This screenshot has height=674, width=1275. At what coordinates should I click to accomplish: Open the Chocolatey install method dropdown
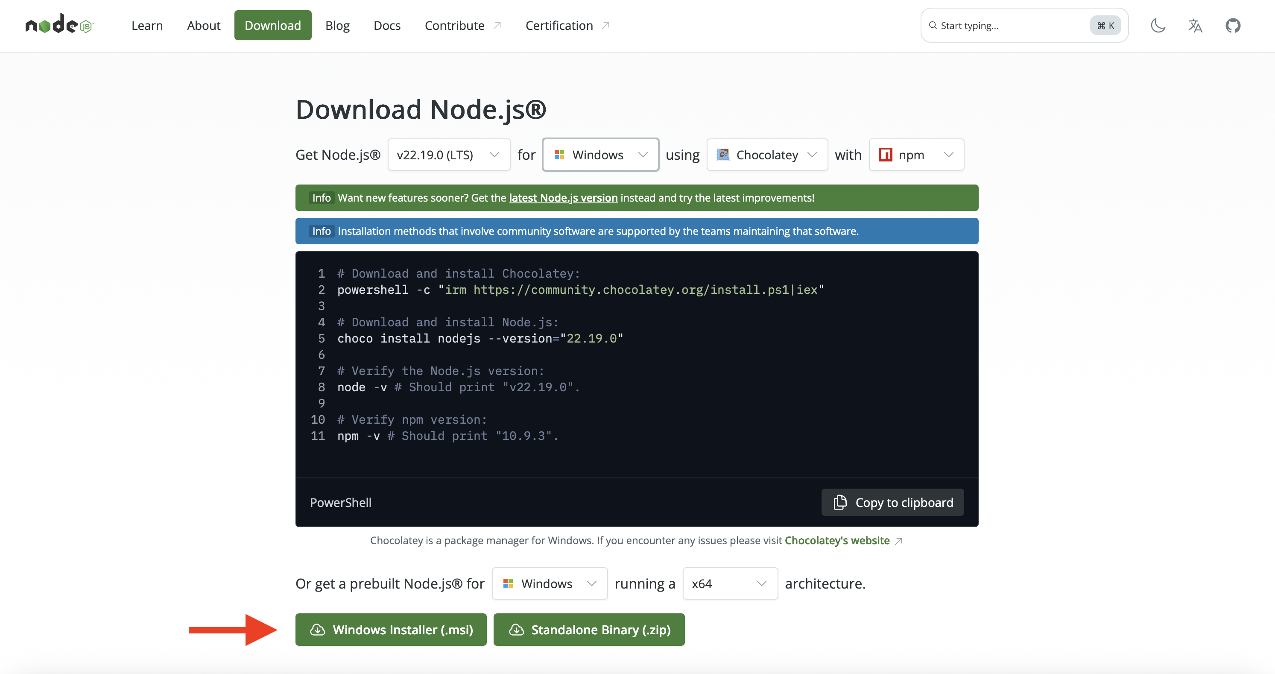click(x=767, y=155)
